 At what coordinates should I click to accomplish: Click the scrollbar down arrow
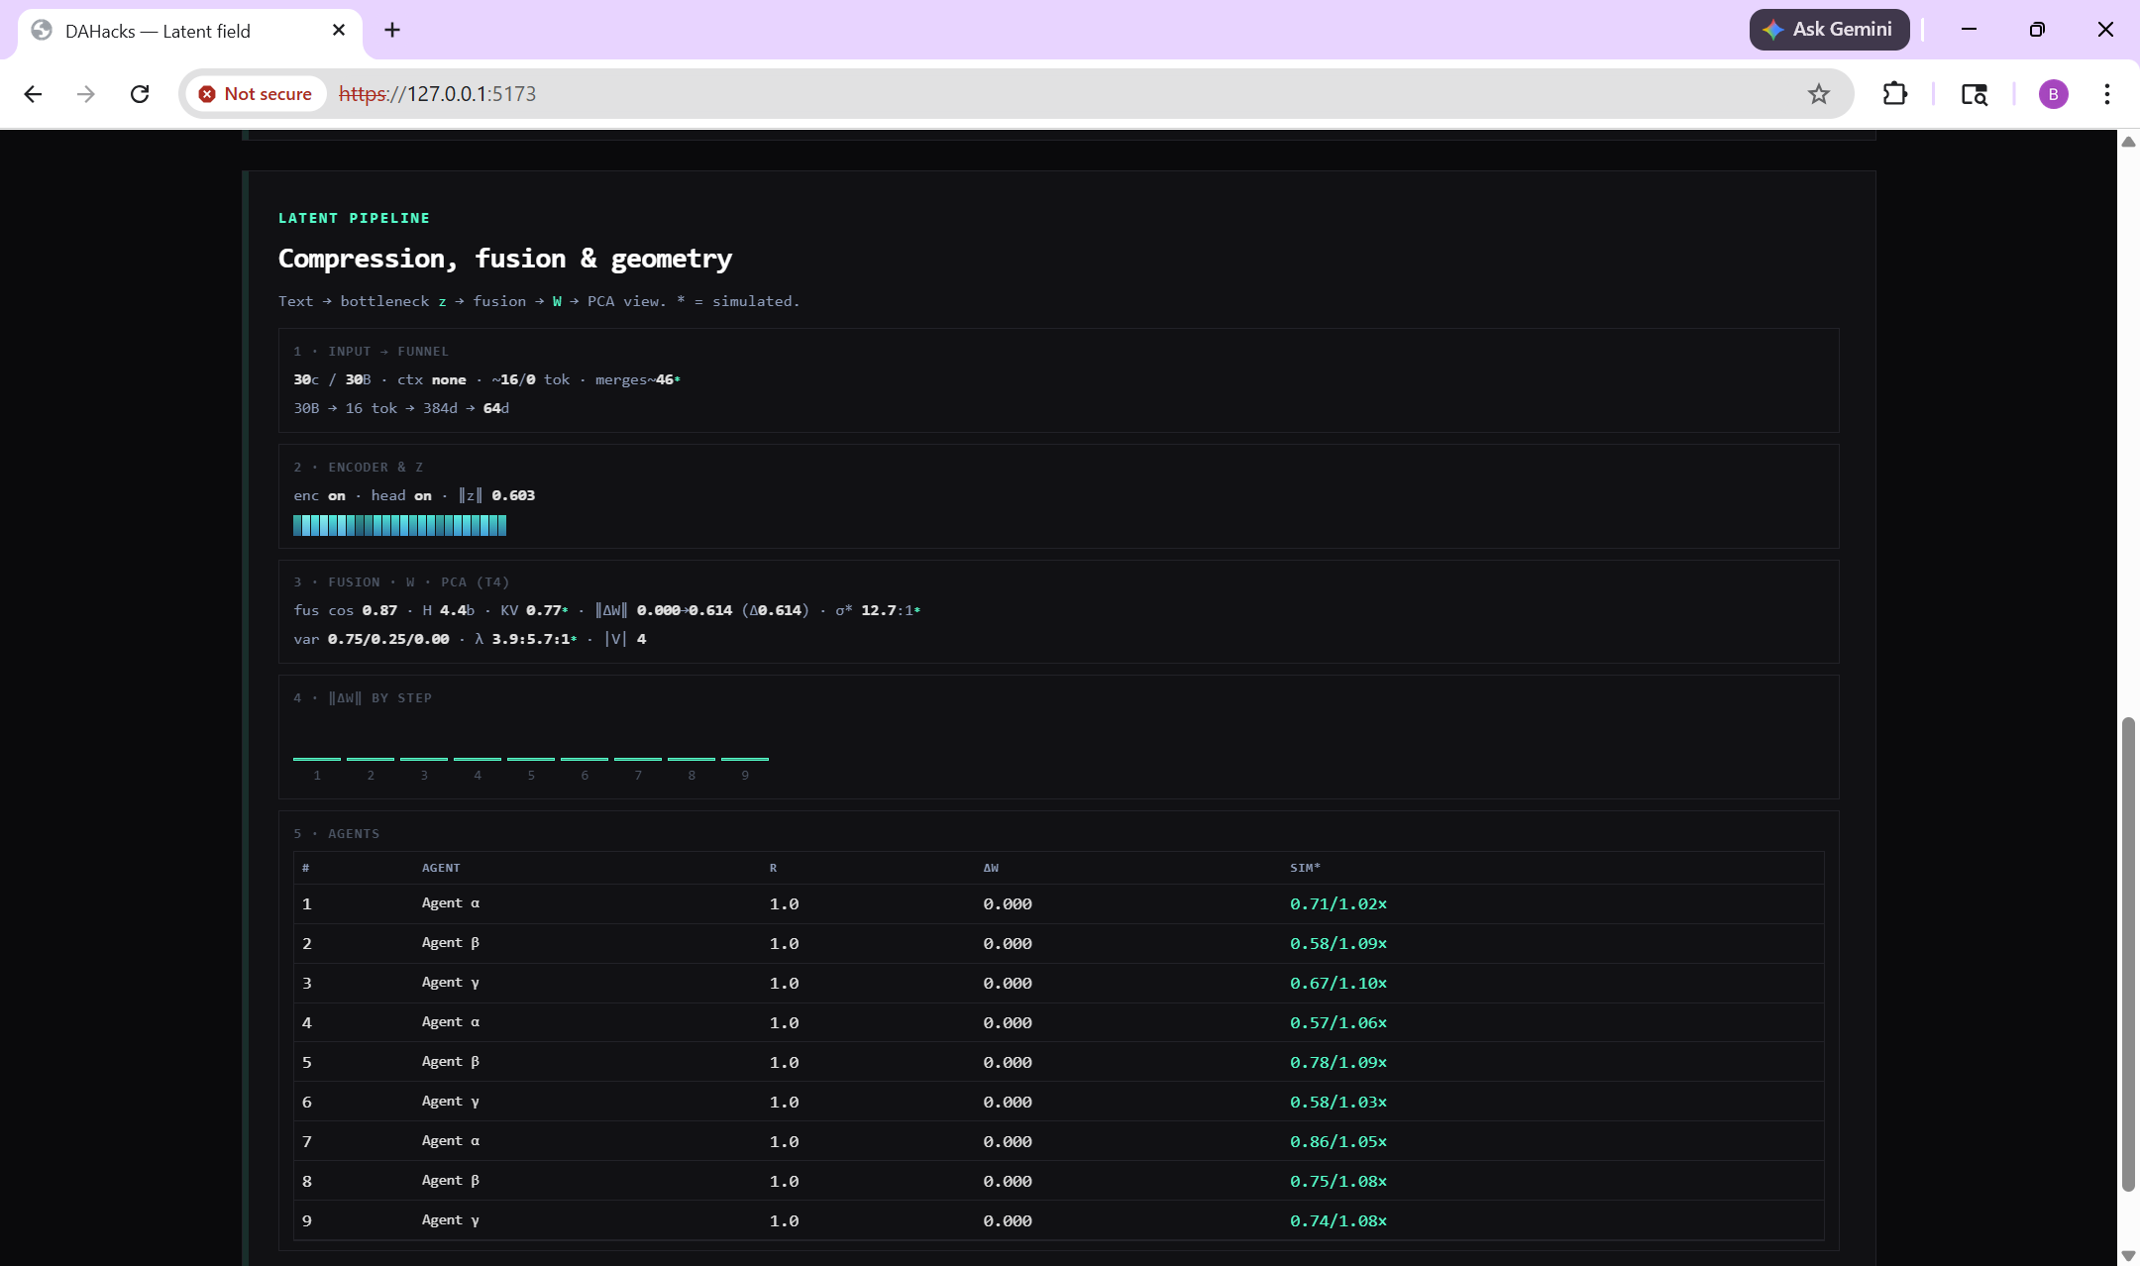pyautogui.click(x=2127, y=1255)
